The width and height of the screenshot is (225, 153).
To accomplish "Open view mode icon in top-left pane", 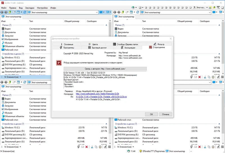I will (x=18, y=12).
